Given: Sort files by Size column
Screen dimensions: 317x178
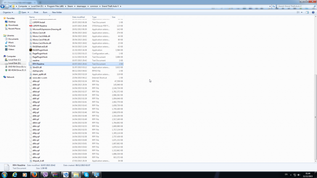Looking at the screenshot, I should pos(118,17).
